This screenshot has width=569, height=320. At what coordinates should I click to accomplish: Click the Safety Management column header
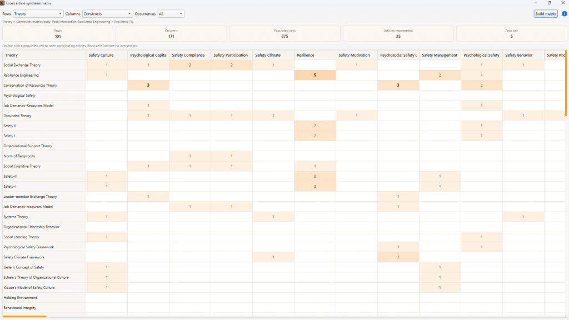440,55
